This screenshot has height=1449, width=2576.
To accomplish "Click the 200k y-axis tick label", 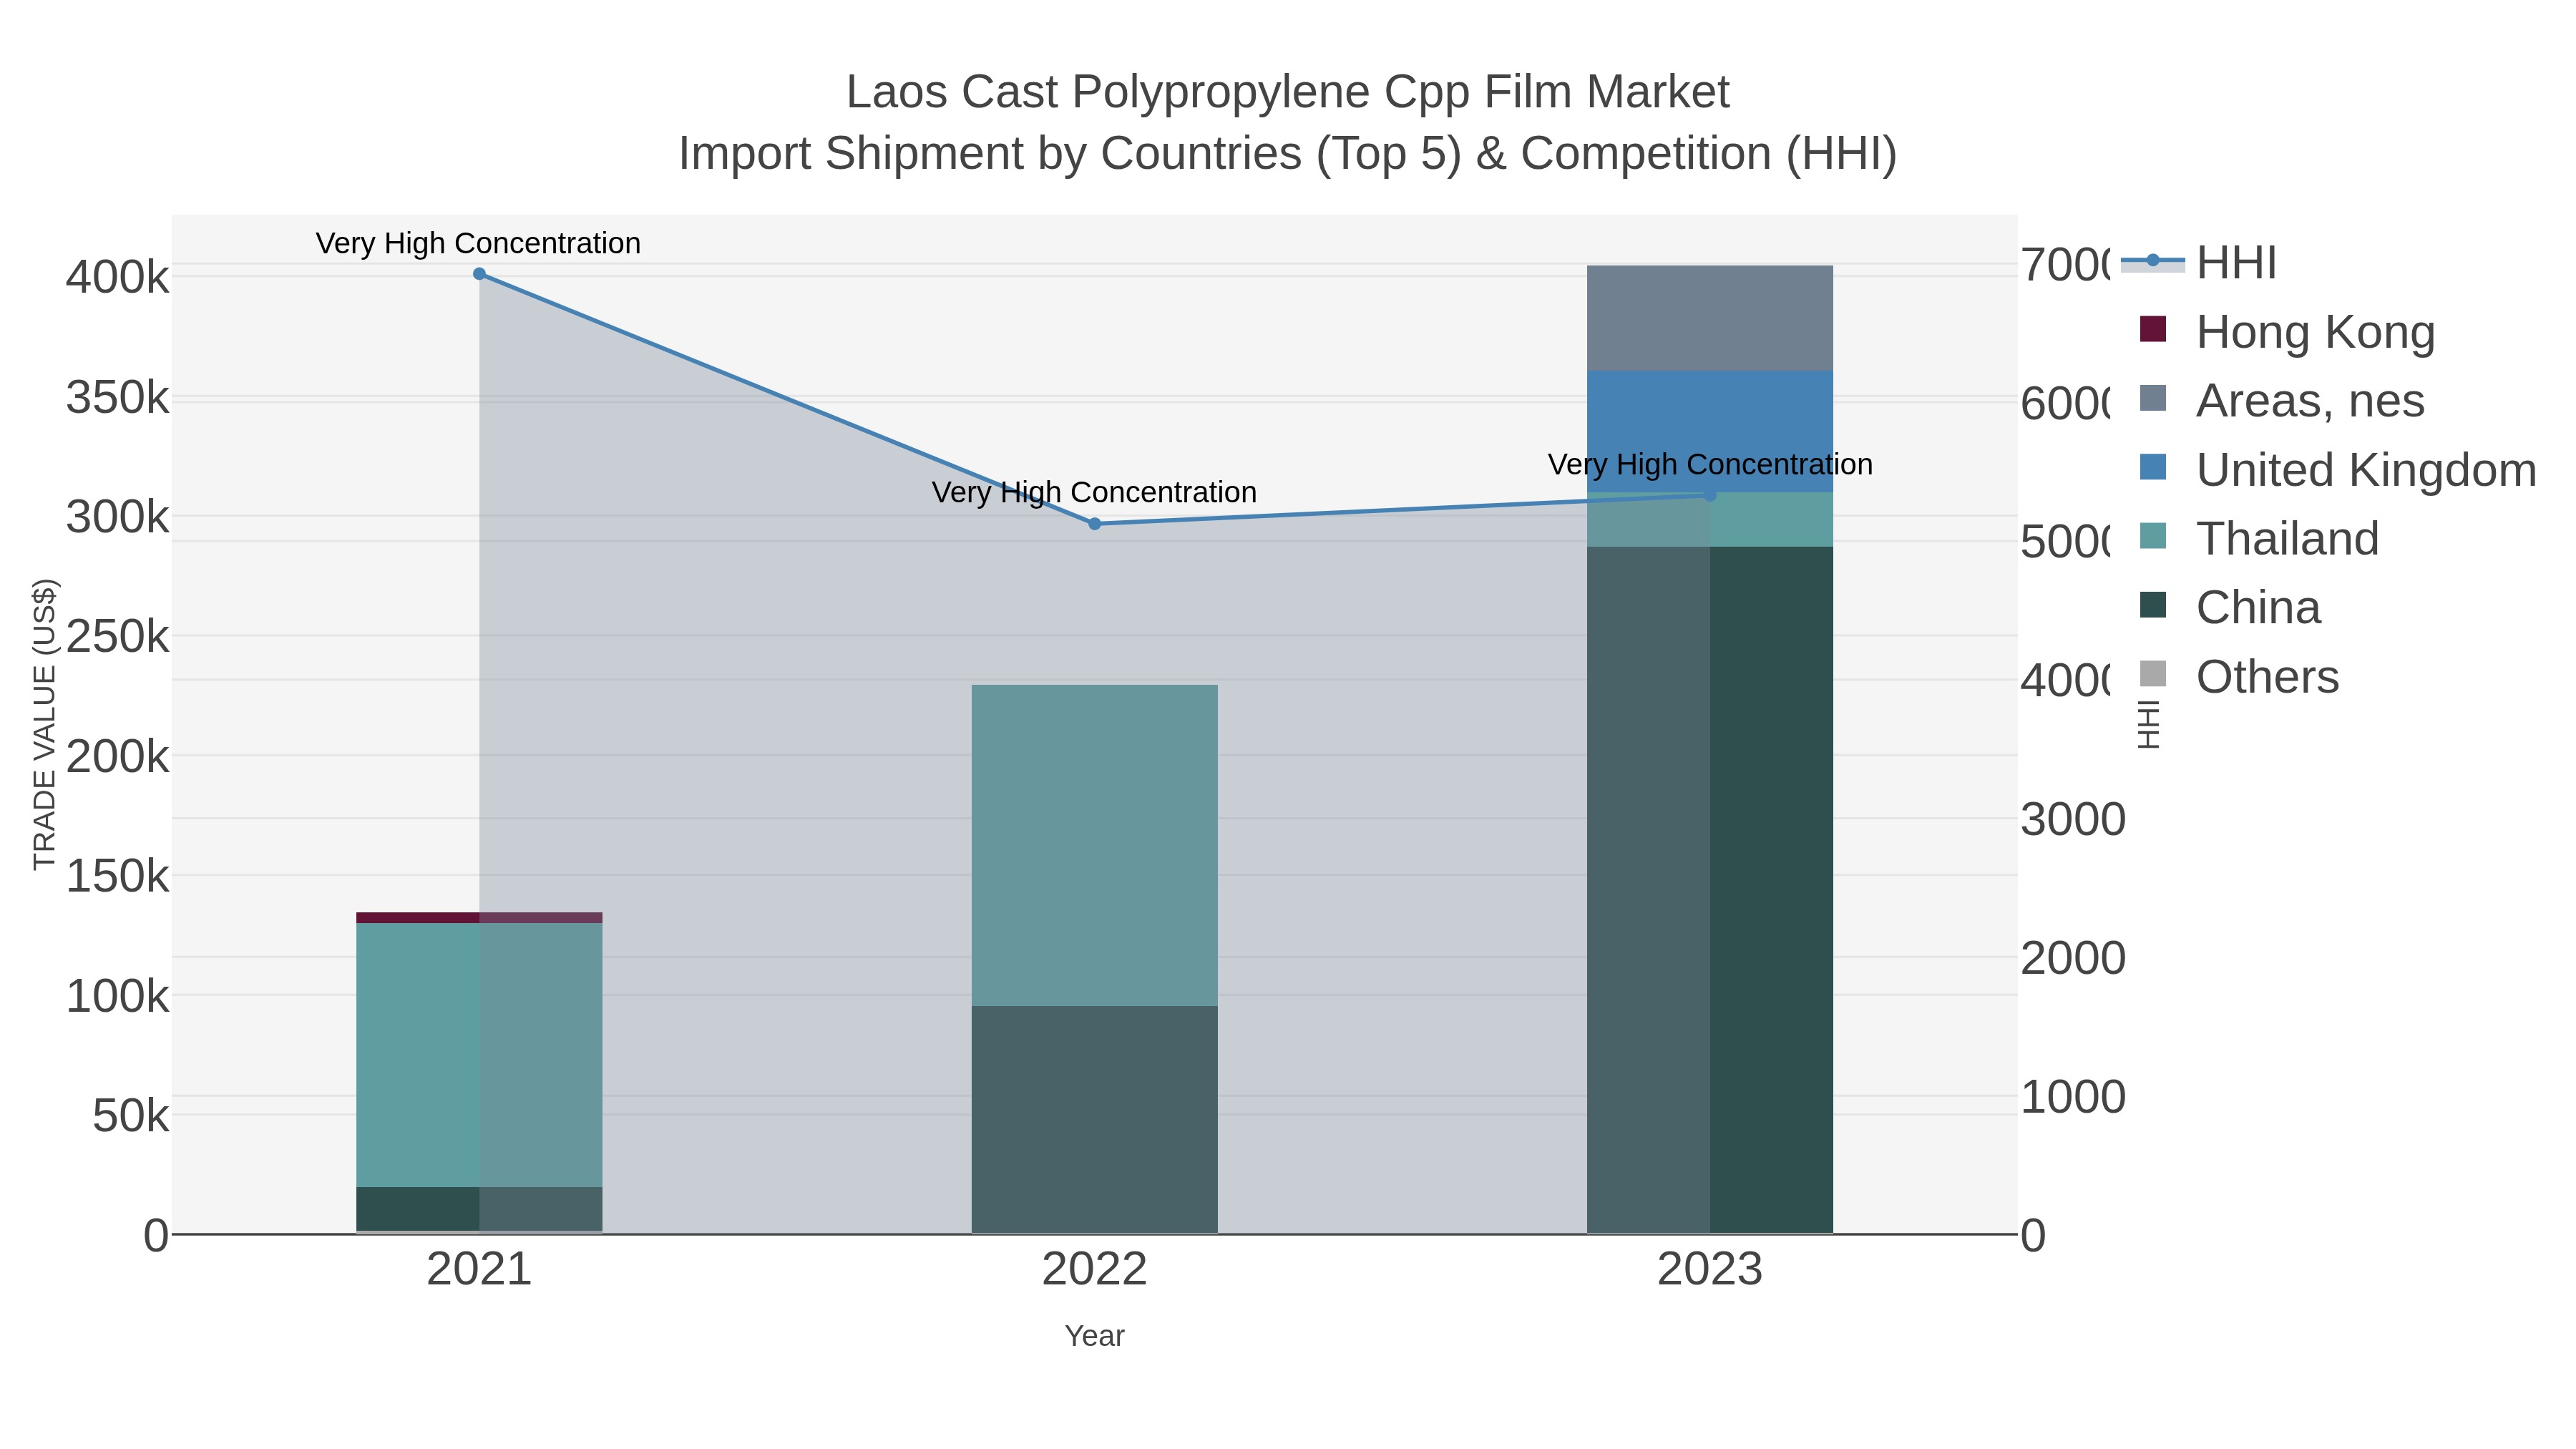I will 117,757.
